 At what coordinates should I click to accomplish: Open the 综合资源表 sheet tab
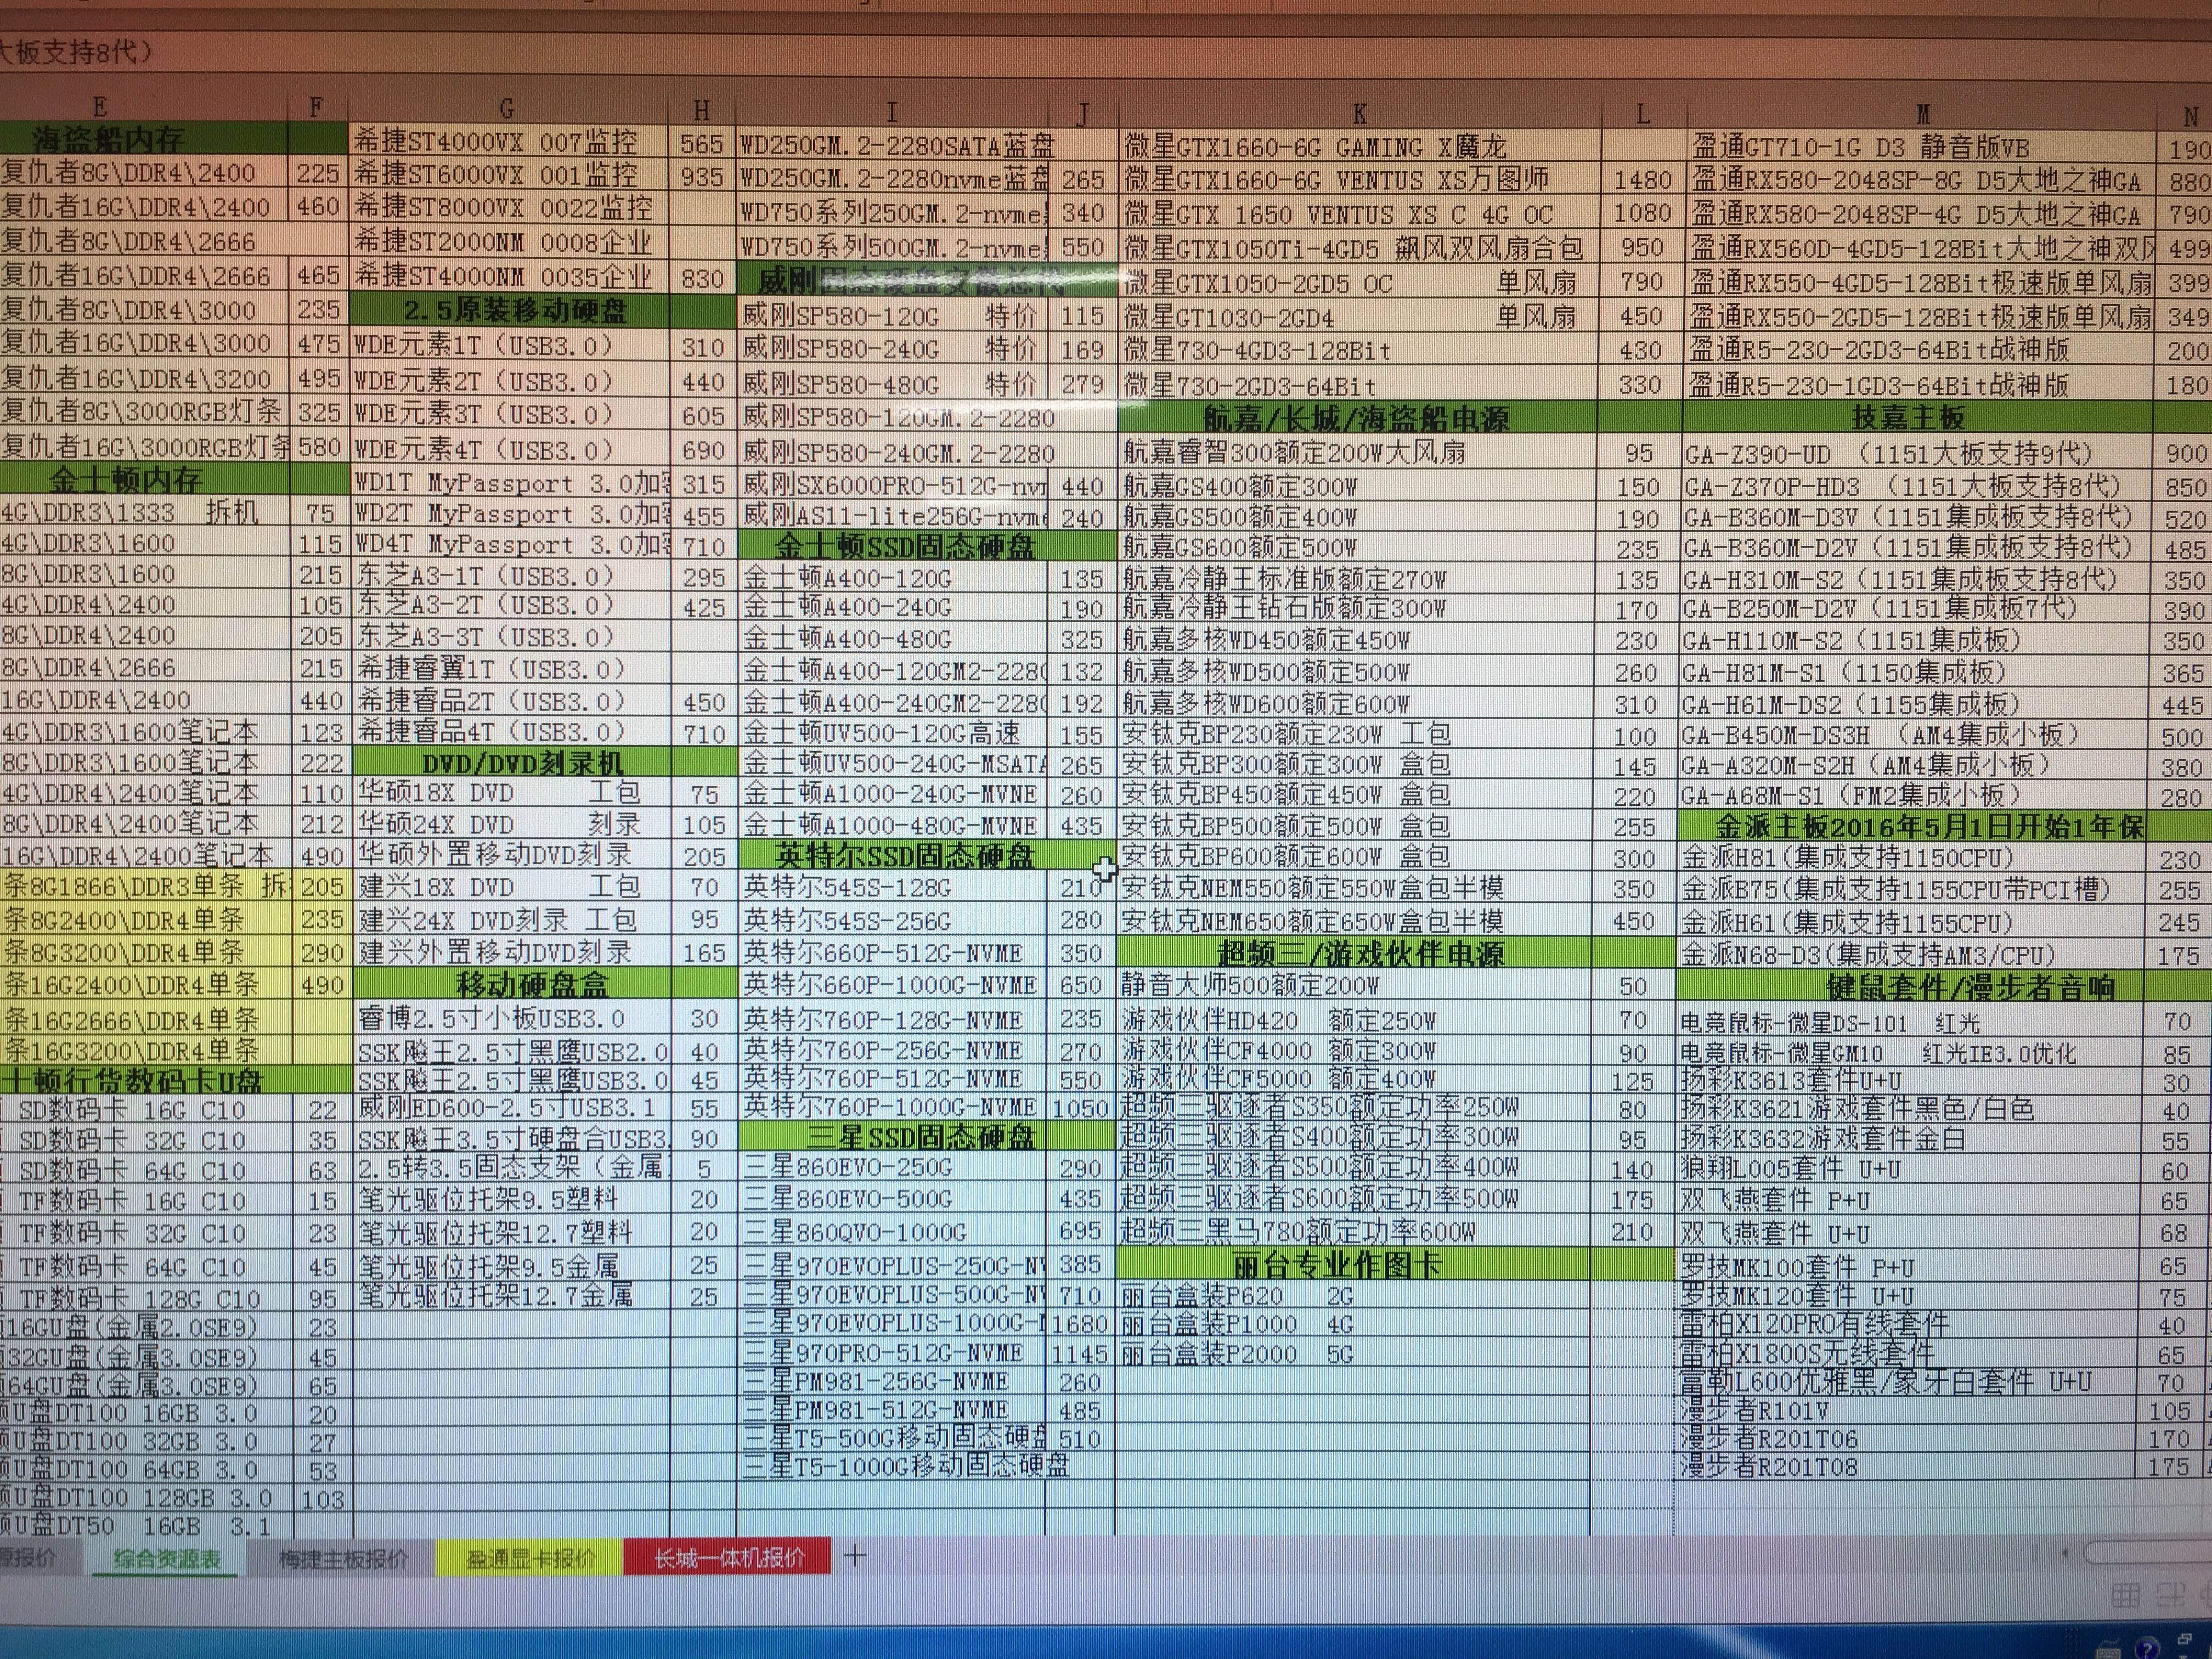point(166,1559)
